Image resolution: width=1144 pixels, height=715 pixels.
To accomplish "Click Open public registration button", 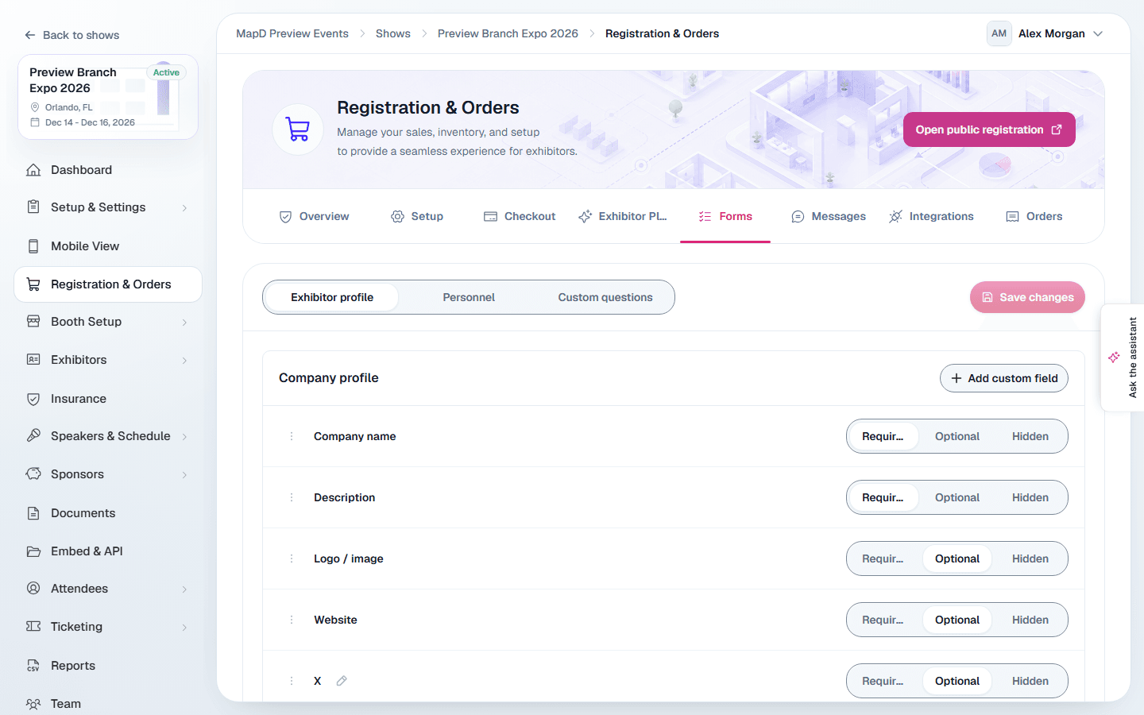I will click(x=989, y=129).
